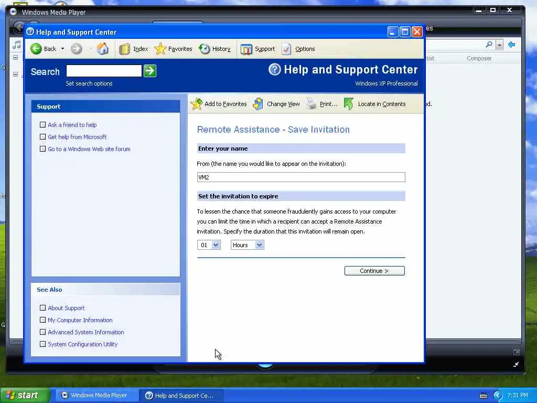Image resolution: width=537 pixels, height=403 pixels.
Task: Open Go to a Windows Web site forum
Action: (89, 149)
